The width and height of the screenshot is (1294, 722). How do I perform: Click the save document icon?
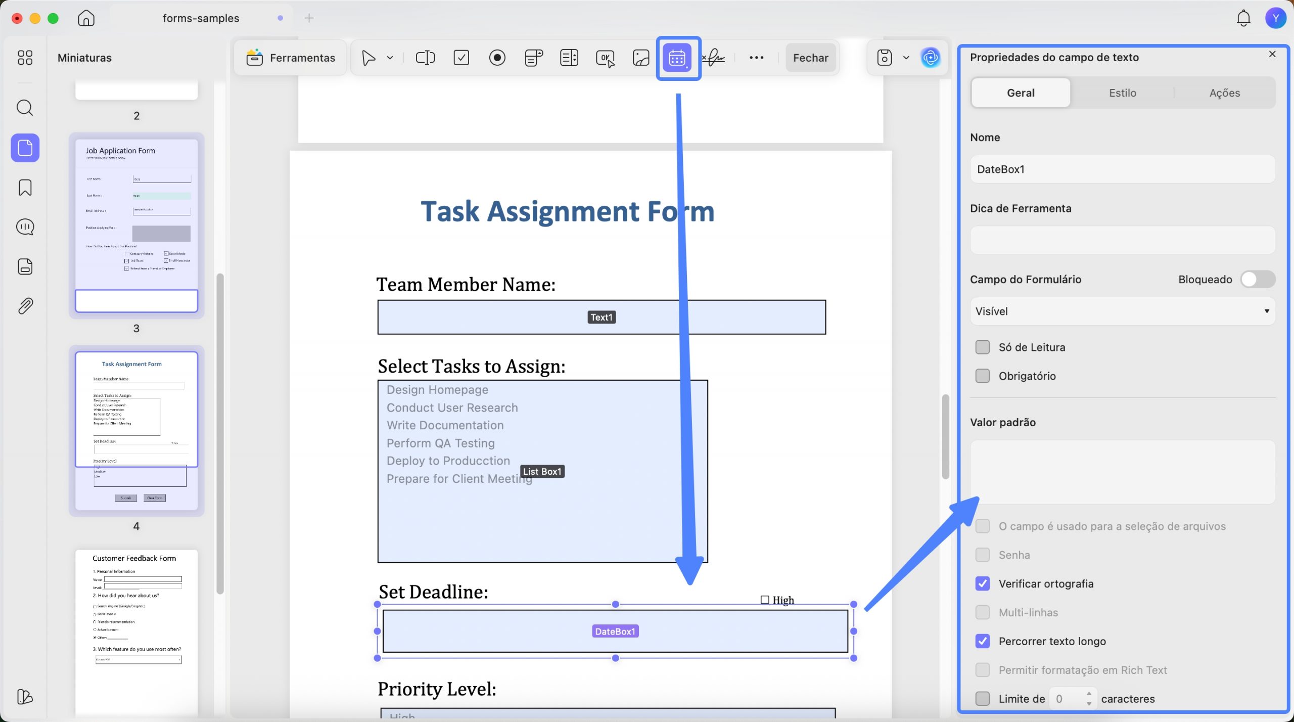pyautogui.click(x=884, y=58)
